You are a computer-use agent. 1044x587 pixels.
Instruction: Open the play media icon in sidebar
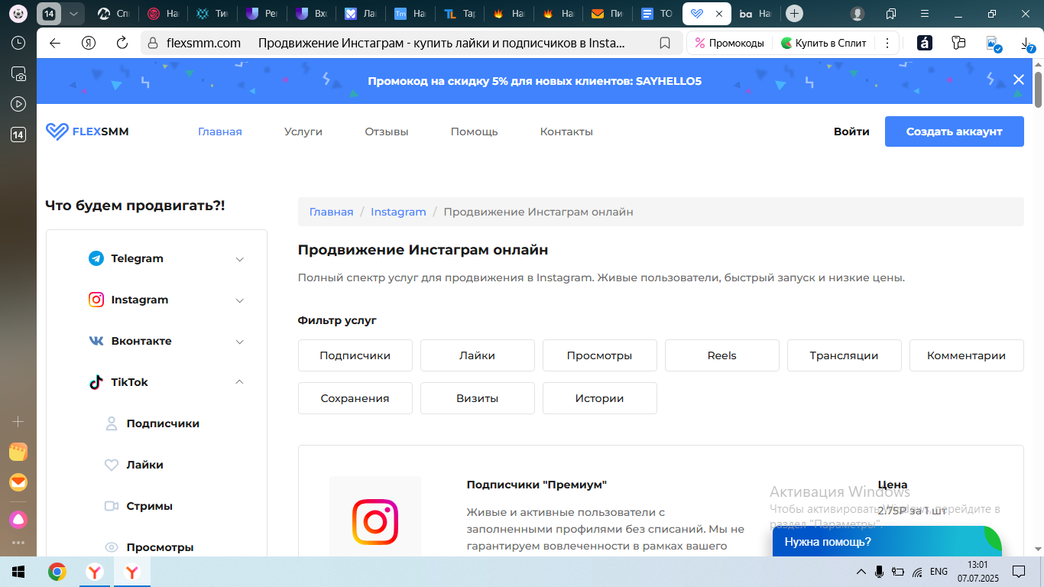[18, 104]
